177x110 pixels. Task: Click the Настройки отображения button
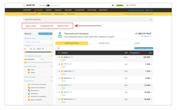tap(144, 48)
